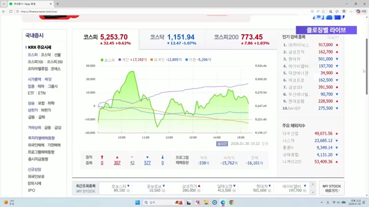Add this page to favorites with the star icon

323,11
